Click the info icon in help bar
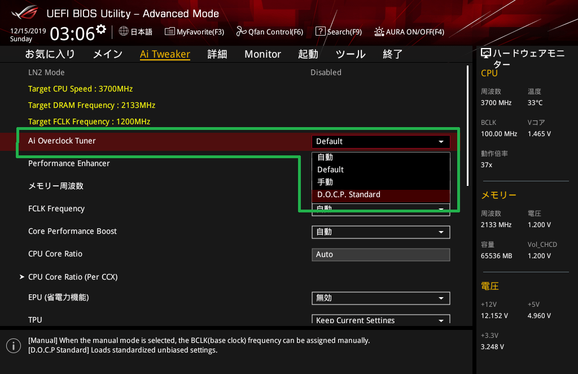Viewport: 578px width, 374px height. (x=14, y=346)
